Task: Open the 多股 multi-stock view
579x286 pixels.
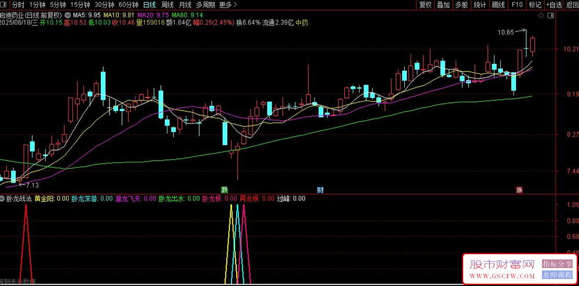Action: pos(461,5)
